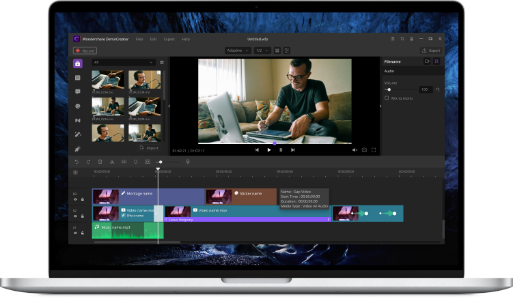Click the Record button

click(85, 51)
